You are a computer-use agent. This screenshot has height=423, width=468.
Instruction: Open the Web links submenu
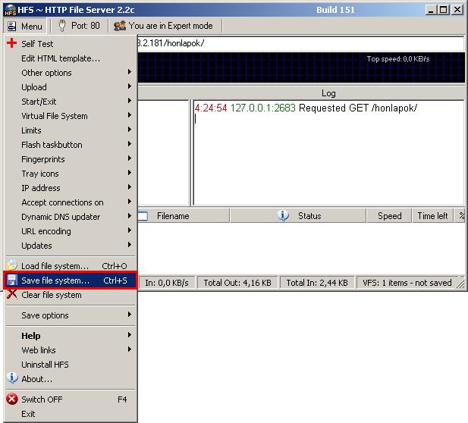tap(130, 349)
